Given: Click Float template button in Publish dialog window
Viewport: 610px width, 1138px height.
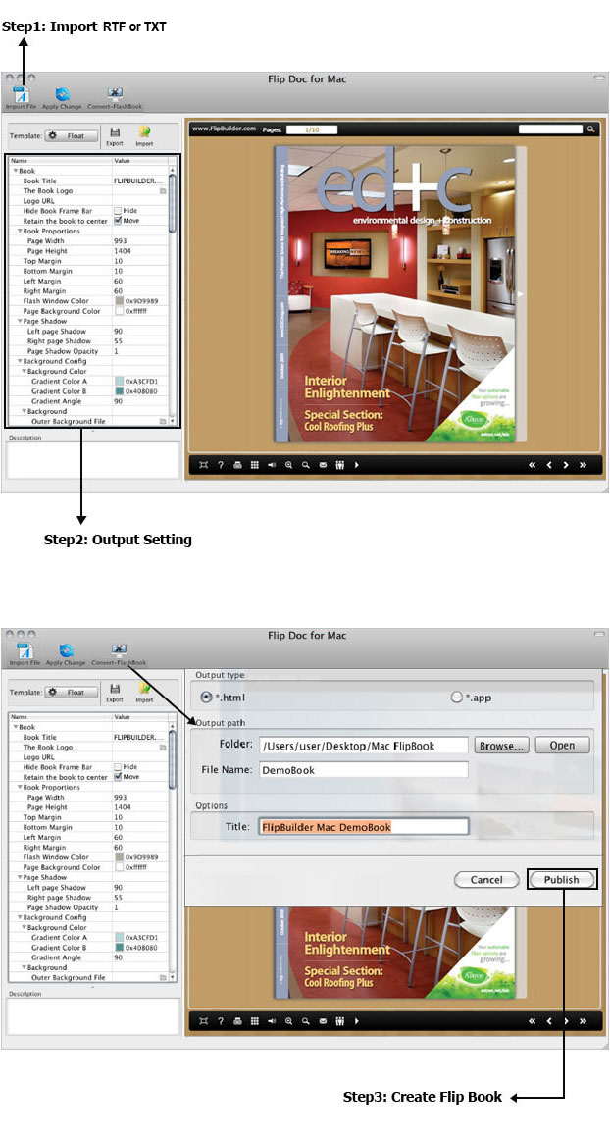Looking at the screenshot, I should coord(70,692).
